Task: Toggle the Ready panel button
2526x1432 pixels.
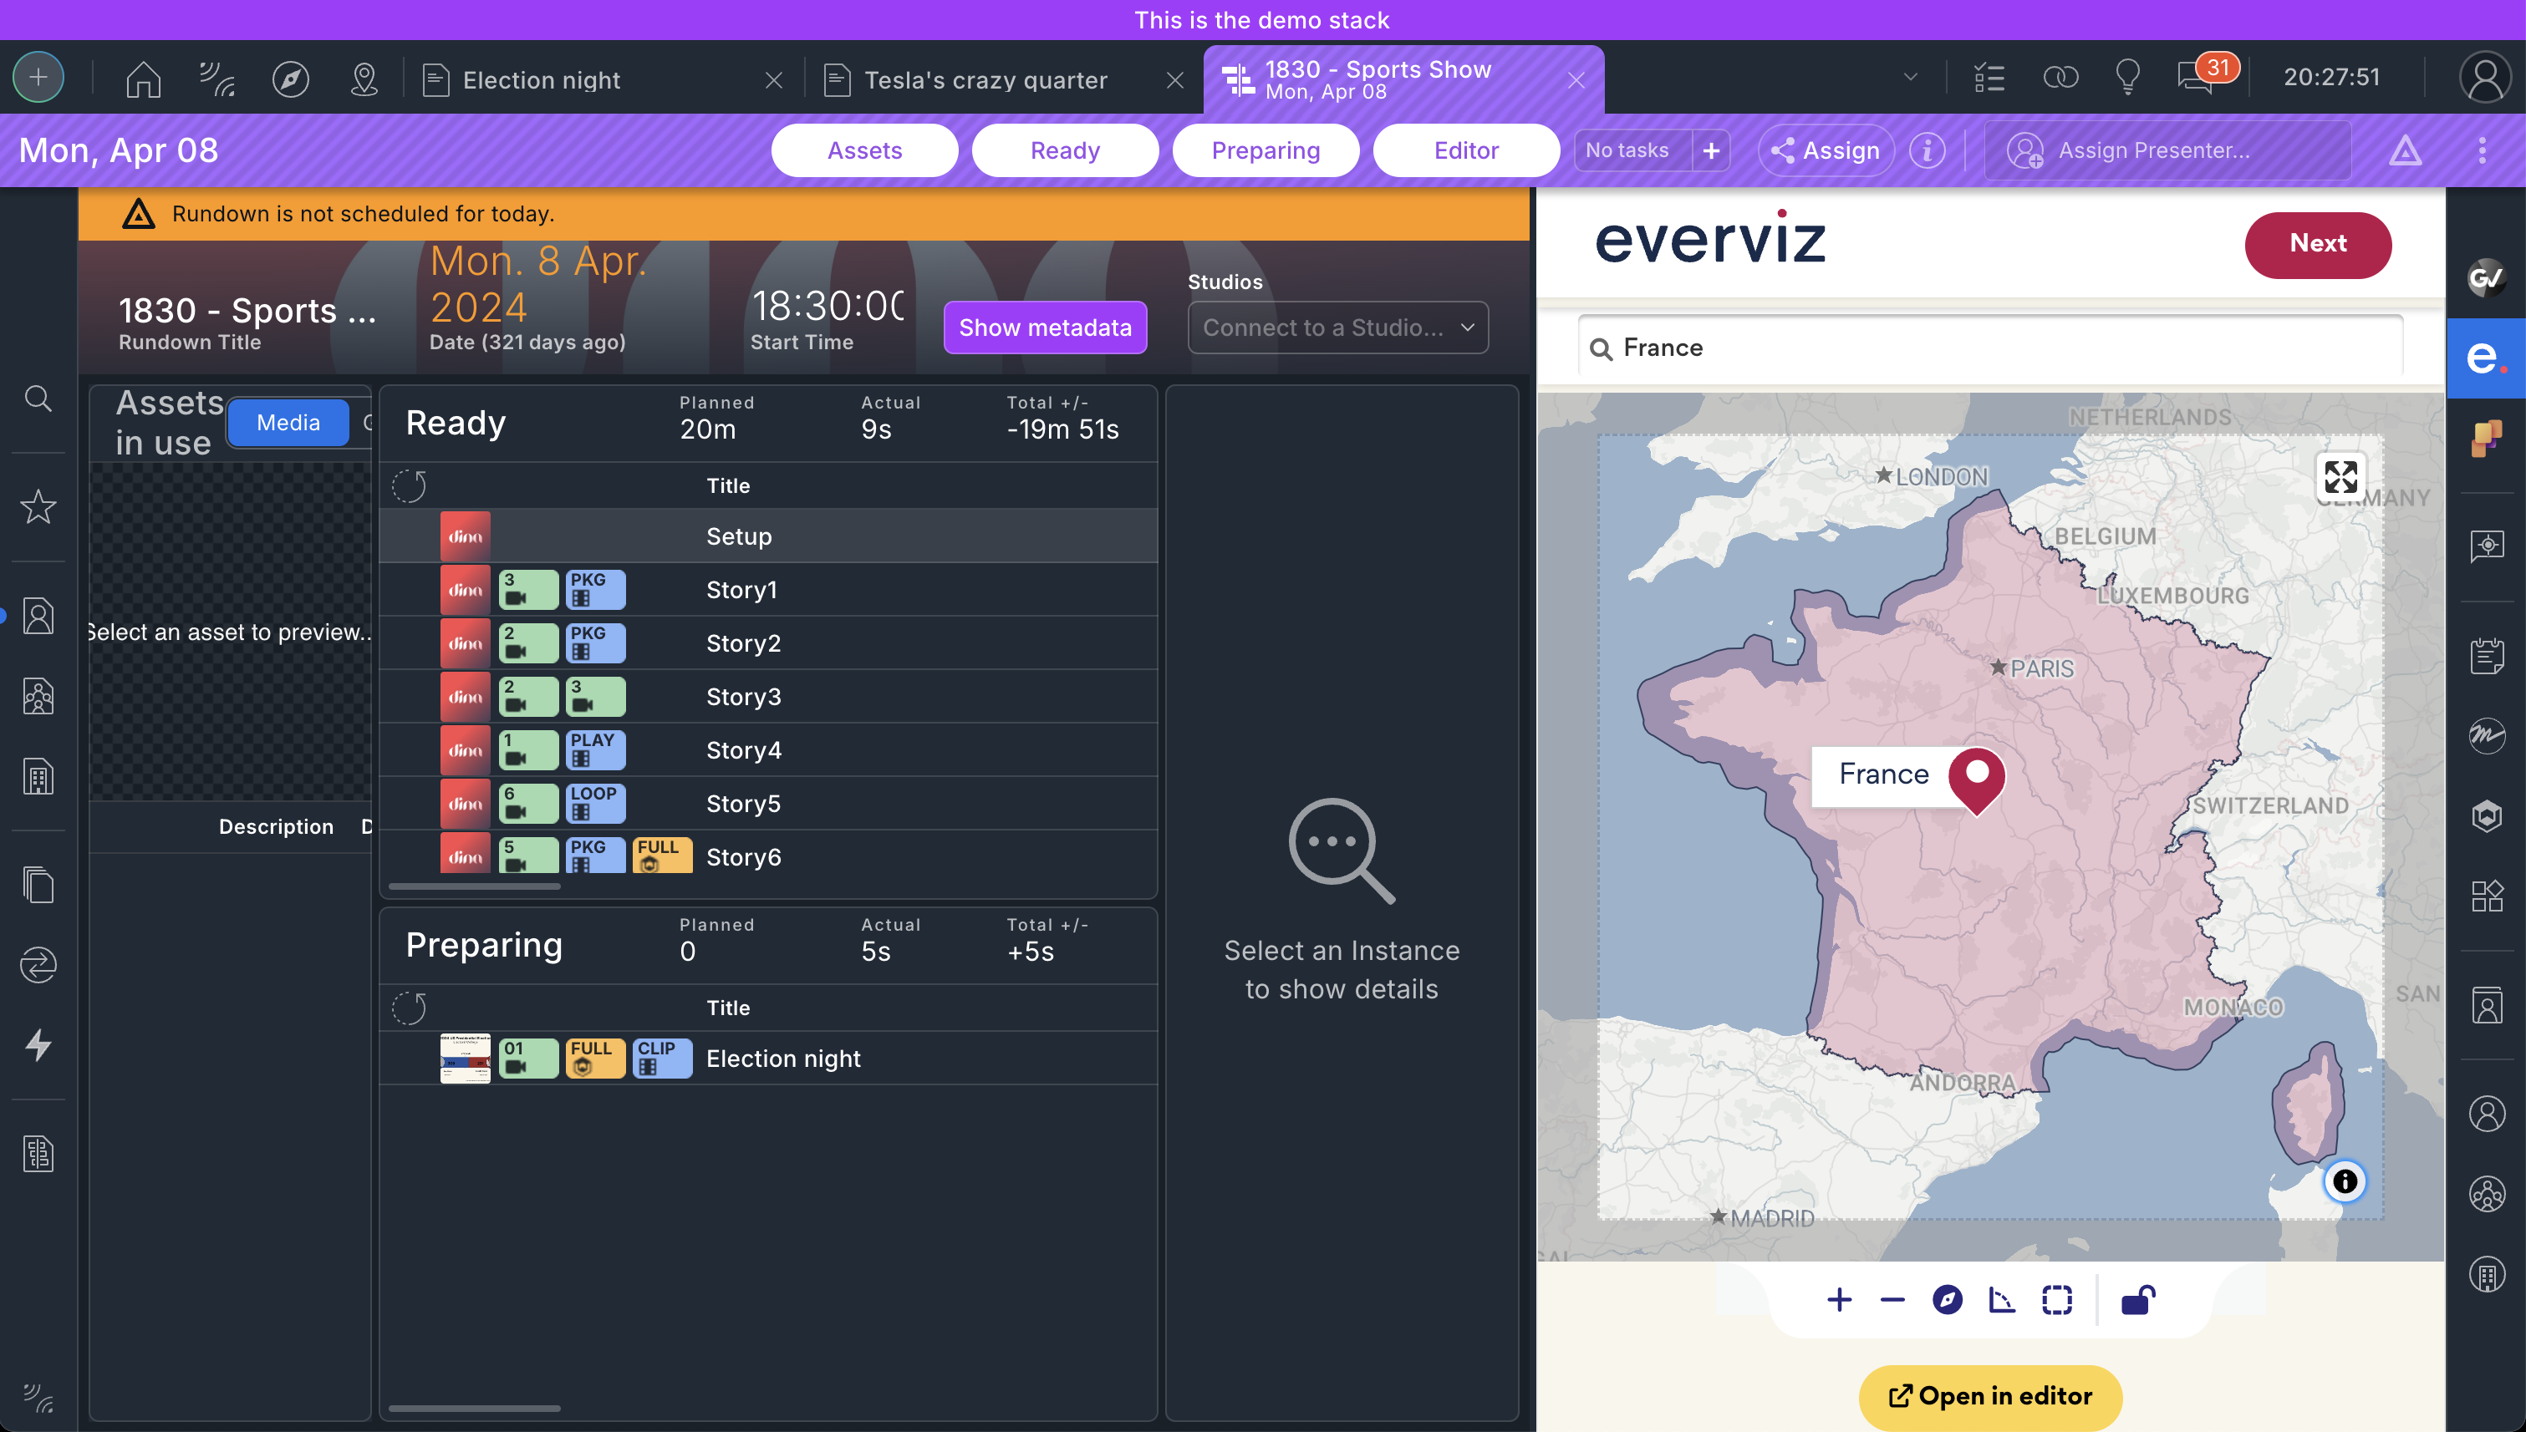Action: pos(1065,150)
